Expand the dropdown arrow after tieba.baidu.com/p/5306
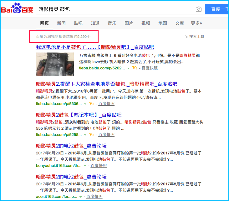This screenshot has width=229, height=201. (x=85, y=104)
